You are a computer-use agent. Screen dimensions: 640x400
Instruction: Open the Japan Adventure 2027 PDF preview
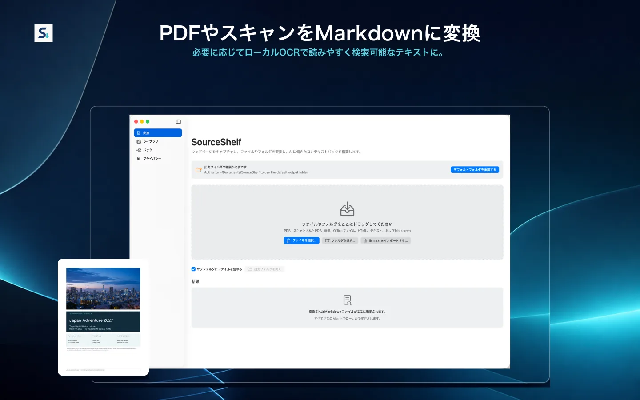click(103, 317)
